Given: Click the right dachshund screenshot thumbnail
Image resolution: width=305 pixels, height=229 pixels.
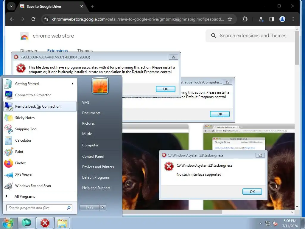Looking at the screenshot, I should 249,167.
